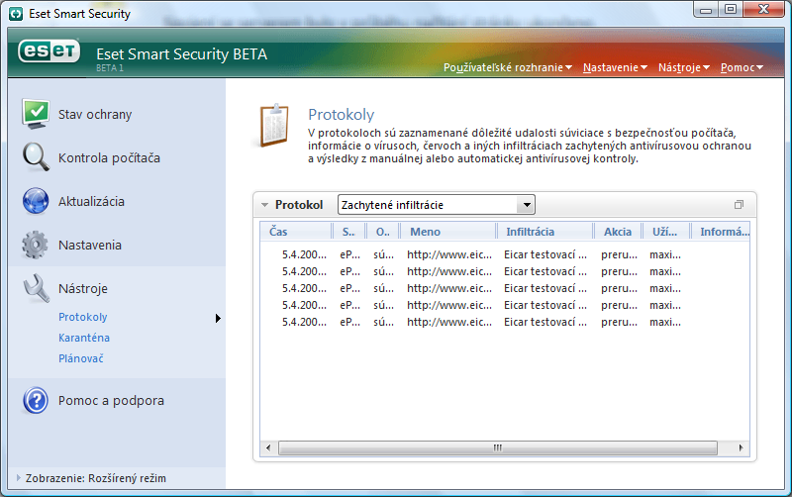Open Nastavenia in the sidebar
Screen dimensions: 792x497
pos(90,245)
